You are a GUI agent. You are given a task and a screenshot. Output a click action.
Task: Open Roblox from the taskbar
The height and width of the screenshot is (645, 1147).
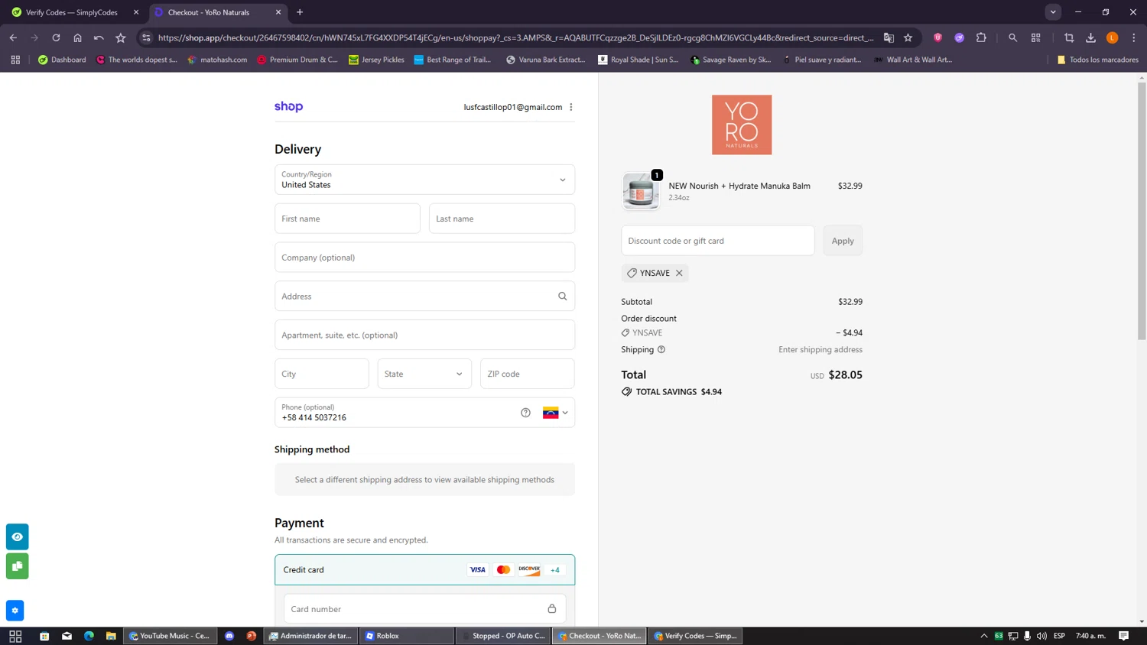pyautogui.click(x=407, y=636)
